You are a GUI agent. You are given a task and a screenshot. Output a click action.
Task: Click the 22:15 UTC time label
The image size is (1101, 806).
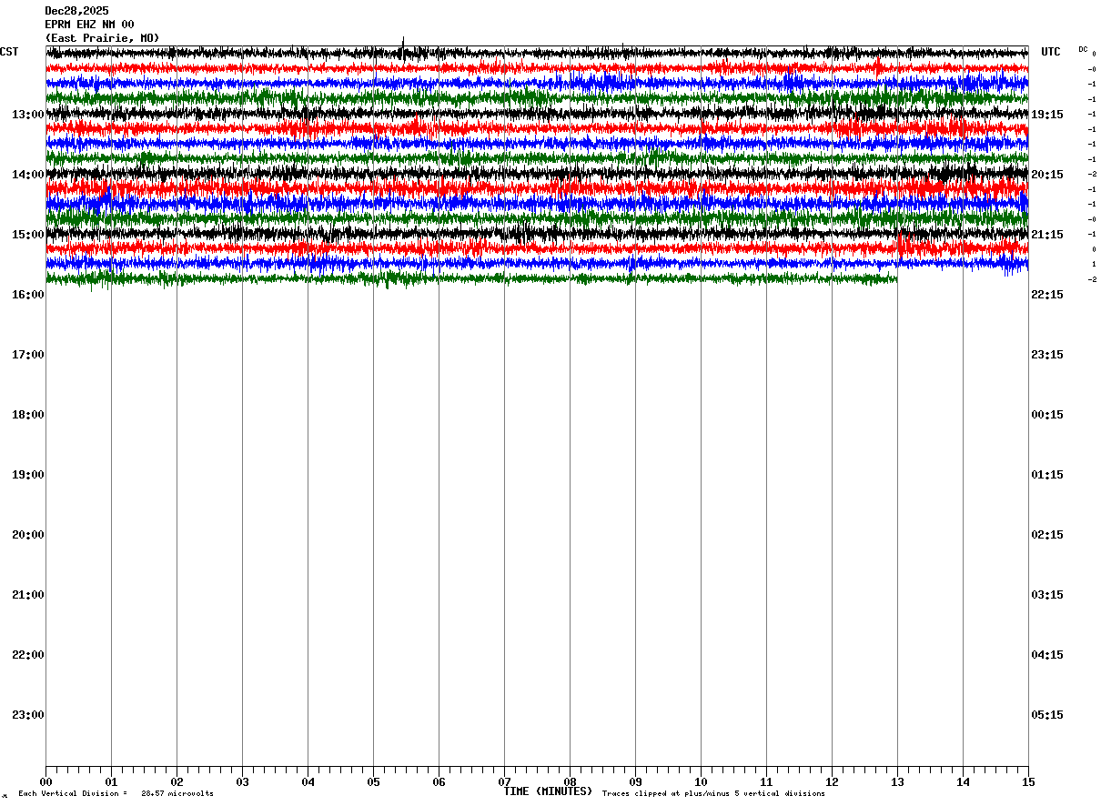(x=1047, y=295)
